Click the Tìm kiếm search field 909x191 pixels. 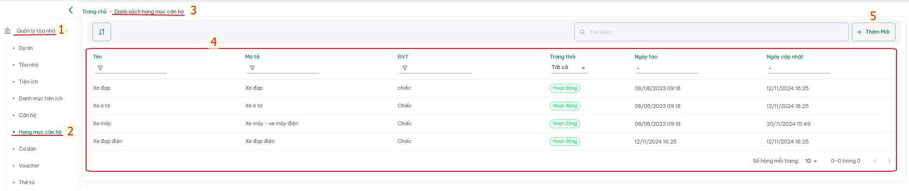711,32
